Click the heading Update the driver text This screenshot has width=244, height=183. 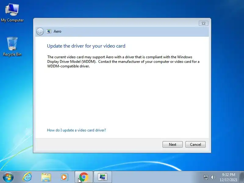pos(86,46)
